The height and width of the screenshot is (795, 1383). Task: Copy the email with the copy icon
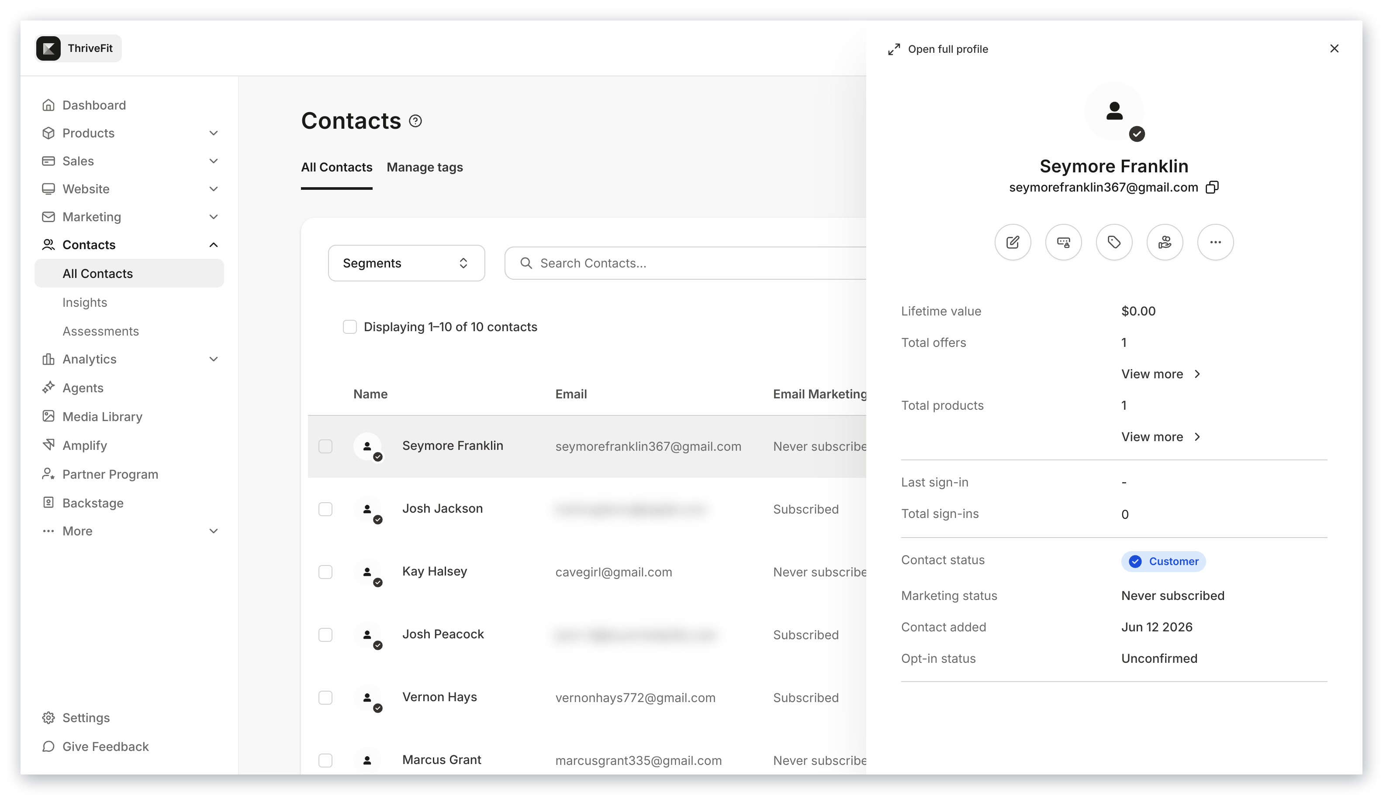click(x=1213, y=187)
